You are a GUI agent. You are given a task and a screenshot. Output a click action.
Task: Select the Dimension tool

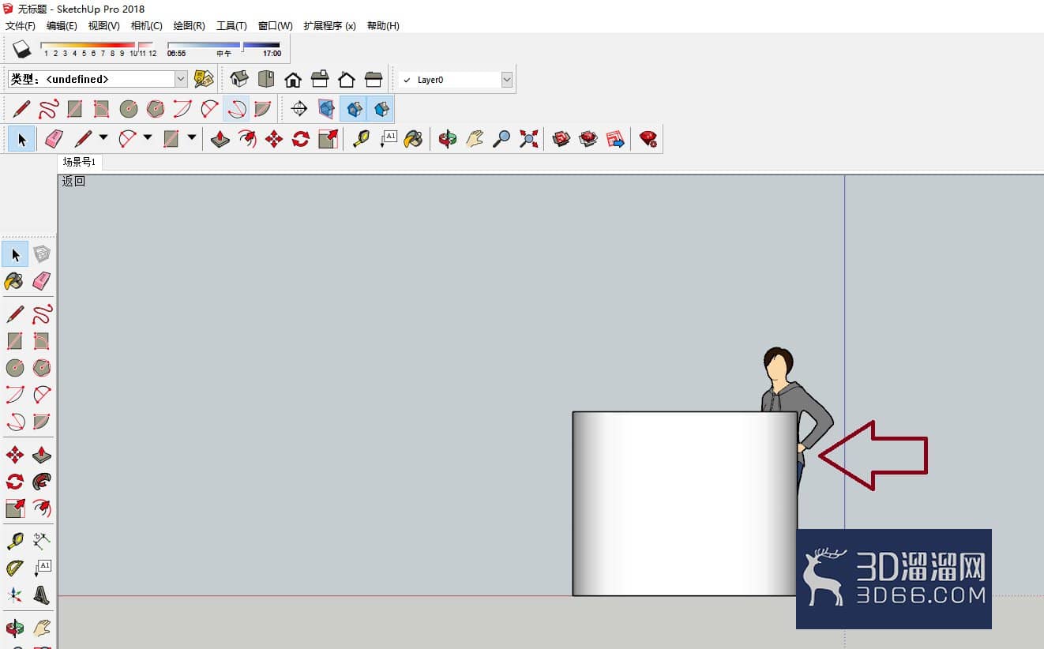pos(42,541)
